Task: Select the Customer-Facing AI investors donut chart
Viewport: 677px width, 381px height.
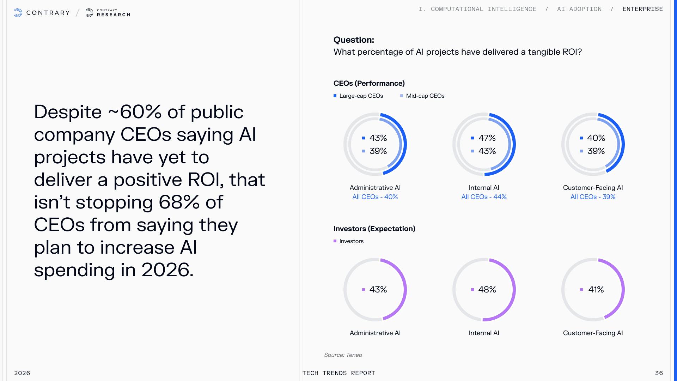Action: (x=593, y=290)
